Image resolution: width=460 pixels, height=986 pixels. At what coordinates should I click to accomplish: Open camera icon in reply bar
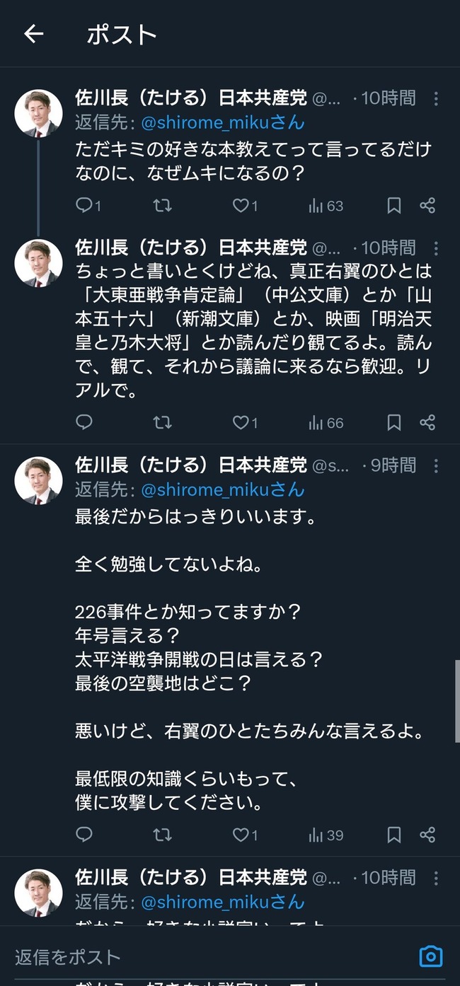[430, 956]
